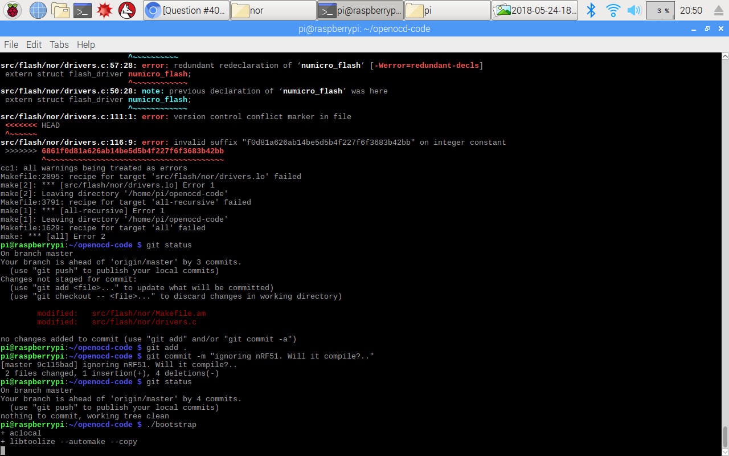Click the '+ aclocal' output line
729x456 pixels.
[21, 433]
